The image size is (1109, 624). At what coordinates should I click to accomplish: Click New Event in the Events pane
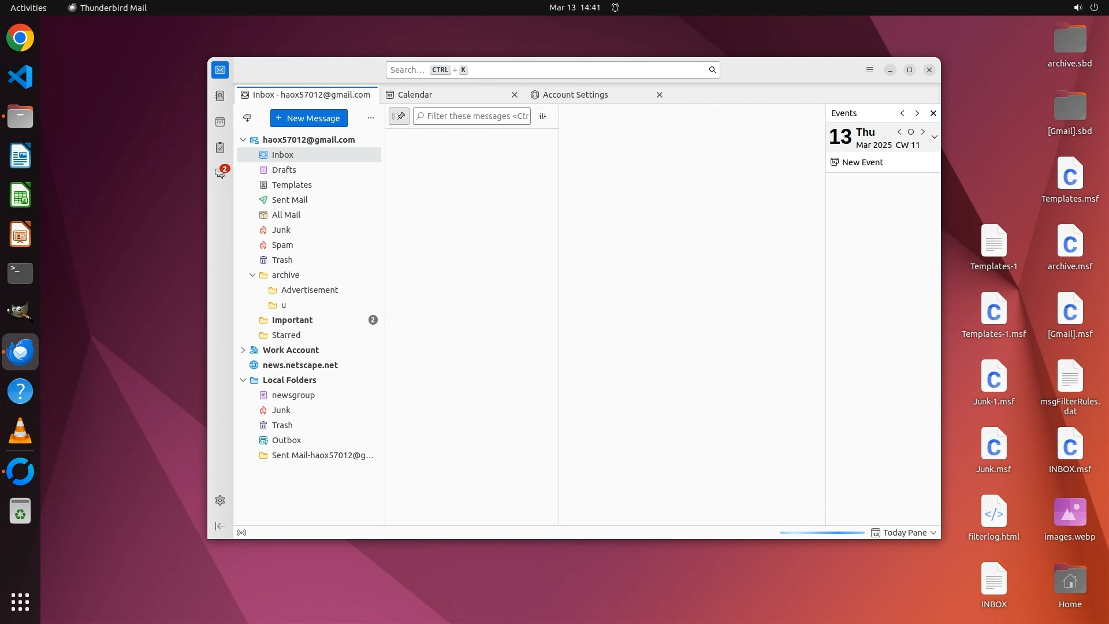pyautogui.click(x=862, y=162)
